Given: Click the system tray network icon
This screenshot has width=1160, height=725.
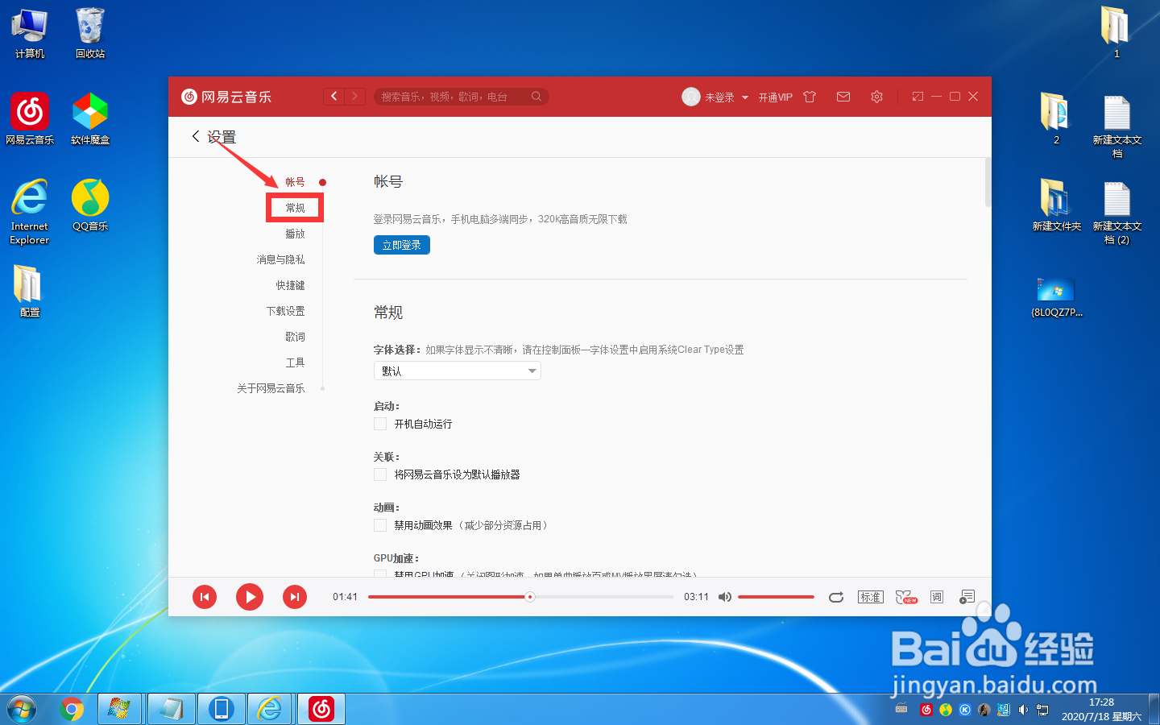Looking at the screenshot, I should [x=1042, y=710].
